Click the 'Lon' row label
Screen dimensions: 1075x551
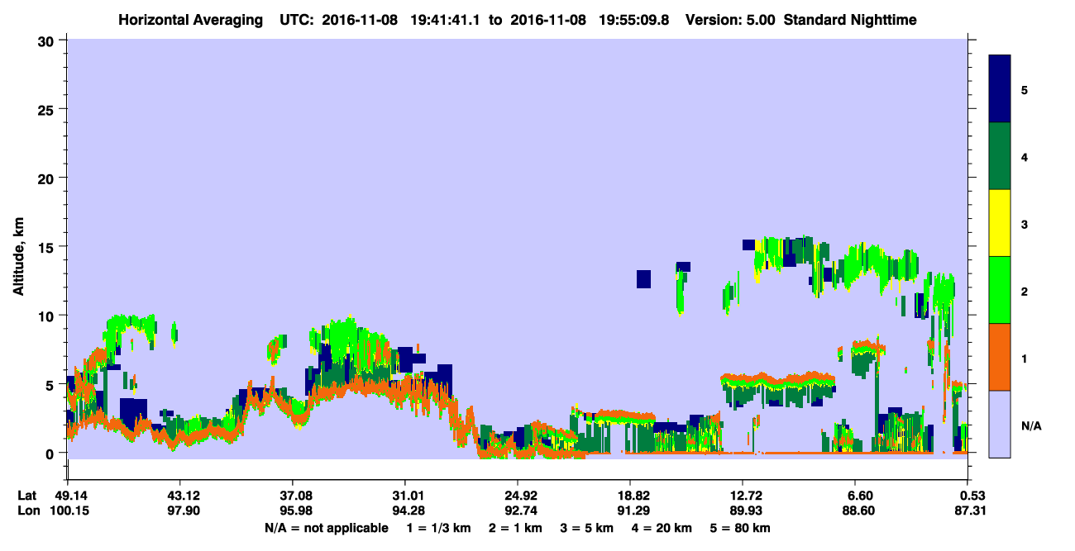27,511
